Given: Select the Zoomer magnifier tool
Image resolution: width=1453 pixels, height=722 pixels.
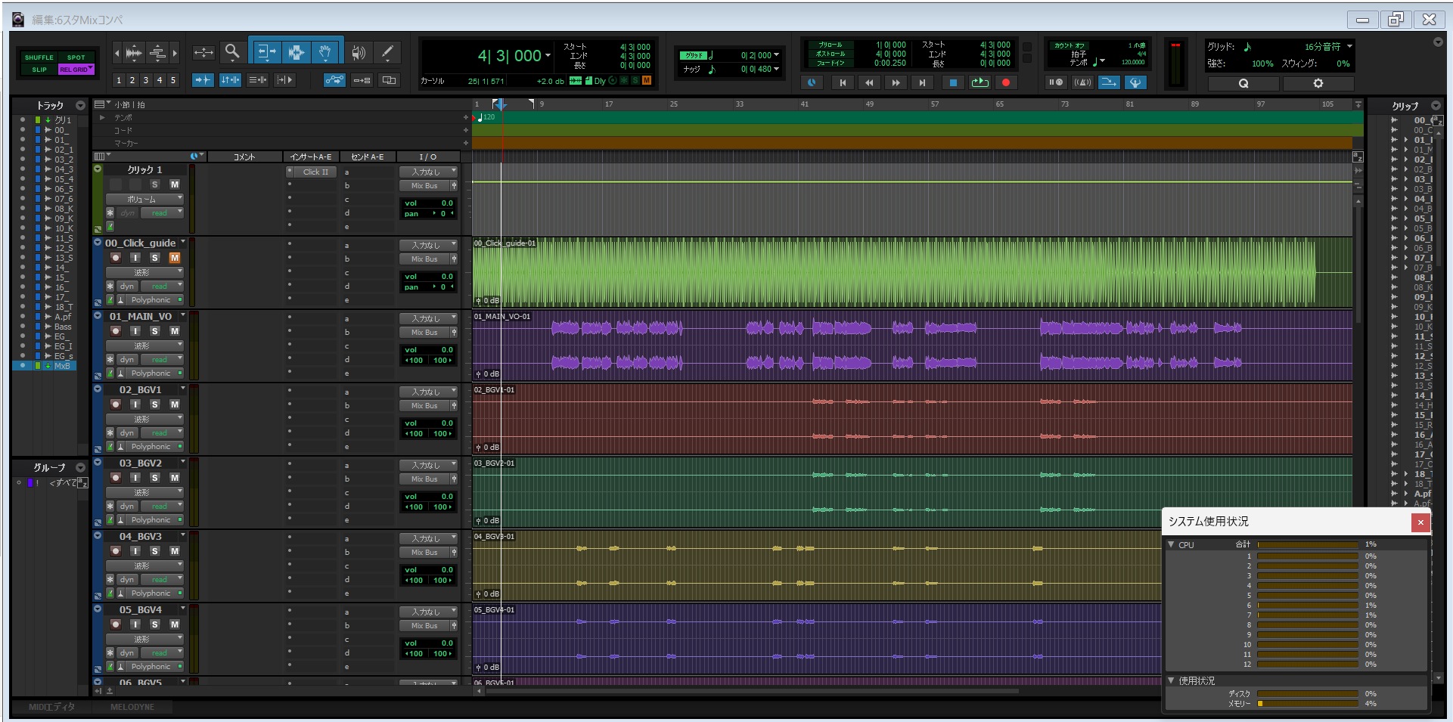Looking at the screenshot, I should pos(232,52).
